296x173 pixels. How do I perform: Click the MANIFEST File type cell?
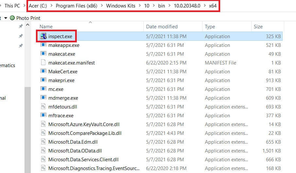(x=221, y=63)
